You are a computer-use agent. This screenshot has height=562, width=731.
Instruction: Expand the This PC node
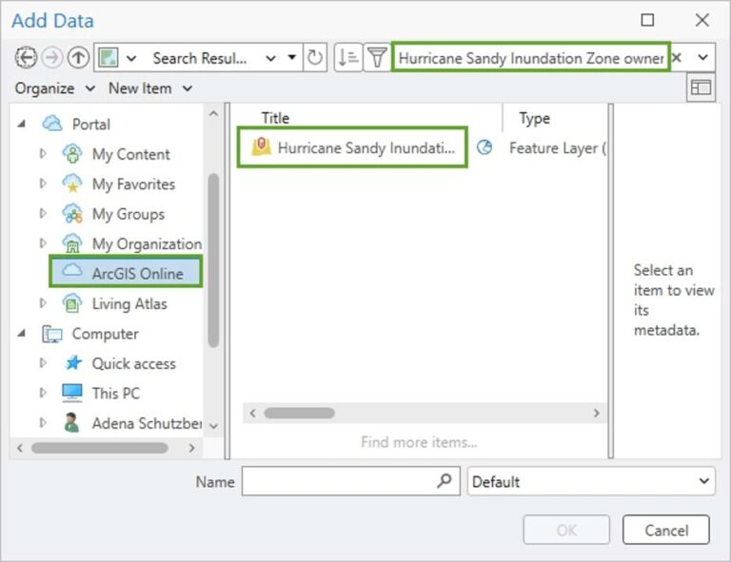pos(43,393)
